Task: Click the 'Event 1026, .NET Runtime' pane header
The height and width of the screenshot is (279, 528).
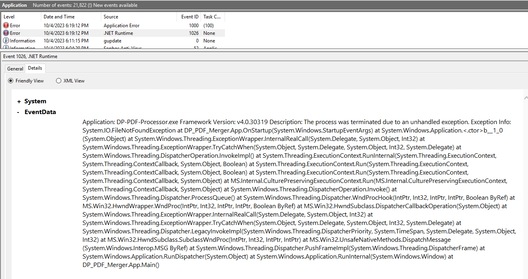Action: pyautogui.click(x=30, y=56)
